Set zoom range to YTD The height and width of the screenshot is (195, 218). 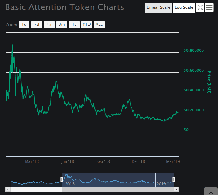coord(86,25)
